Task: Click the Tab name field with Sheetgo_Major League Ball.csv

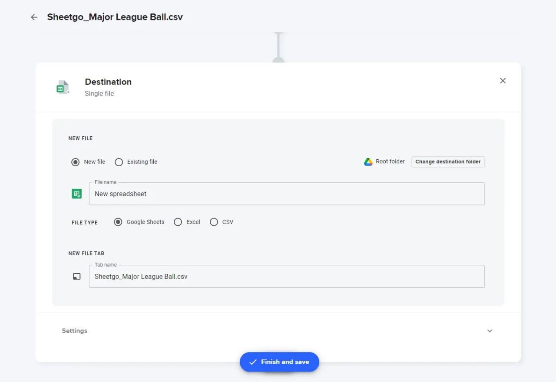Action: coord(287,276)
